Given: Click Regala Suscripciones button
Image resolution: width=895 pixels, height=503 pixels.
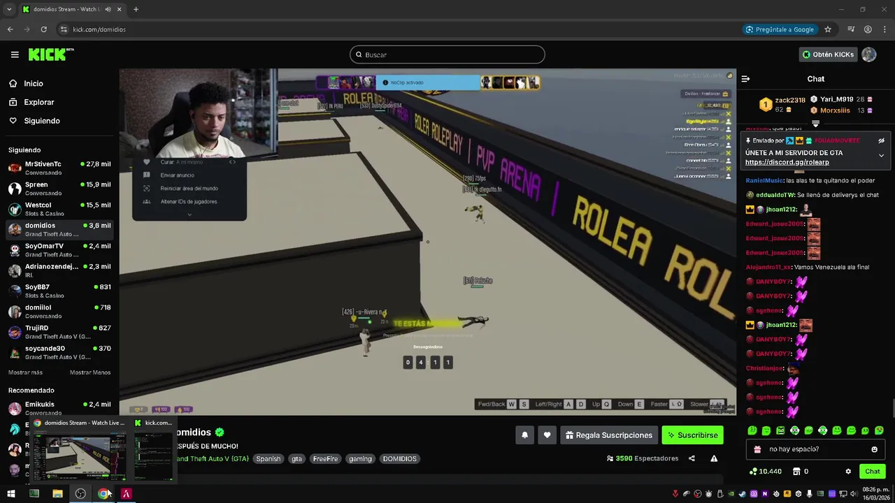Looking at the screenshot, I should (608, 435).
